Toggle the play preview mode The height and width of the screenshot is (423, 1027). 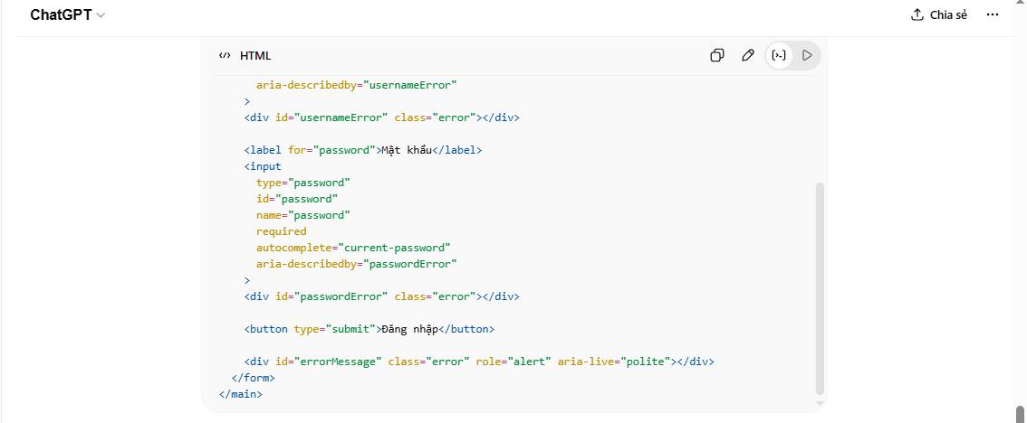[x=806, y=56]
